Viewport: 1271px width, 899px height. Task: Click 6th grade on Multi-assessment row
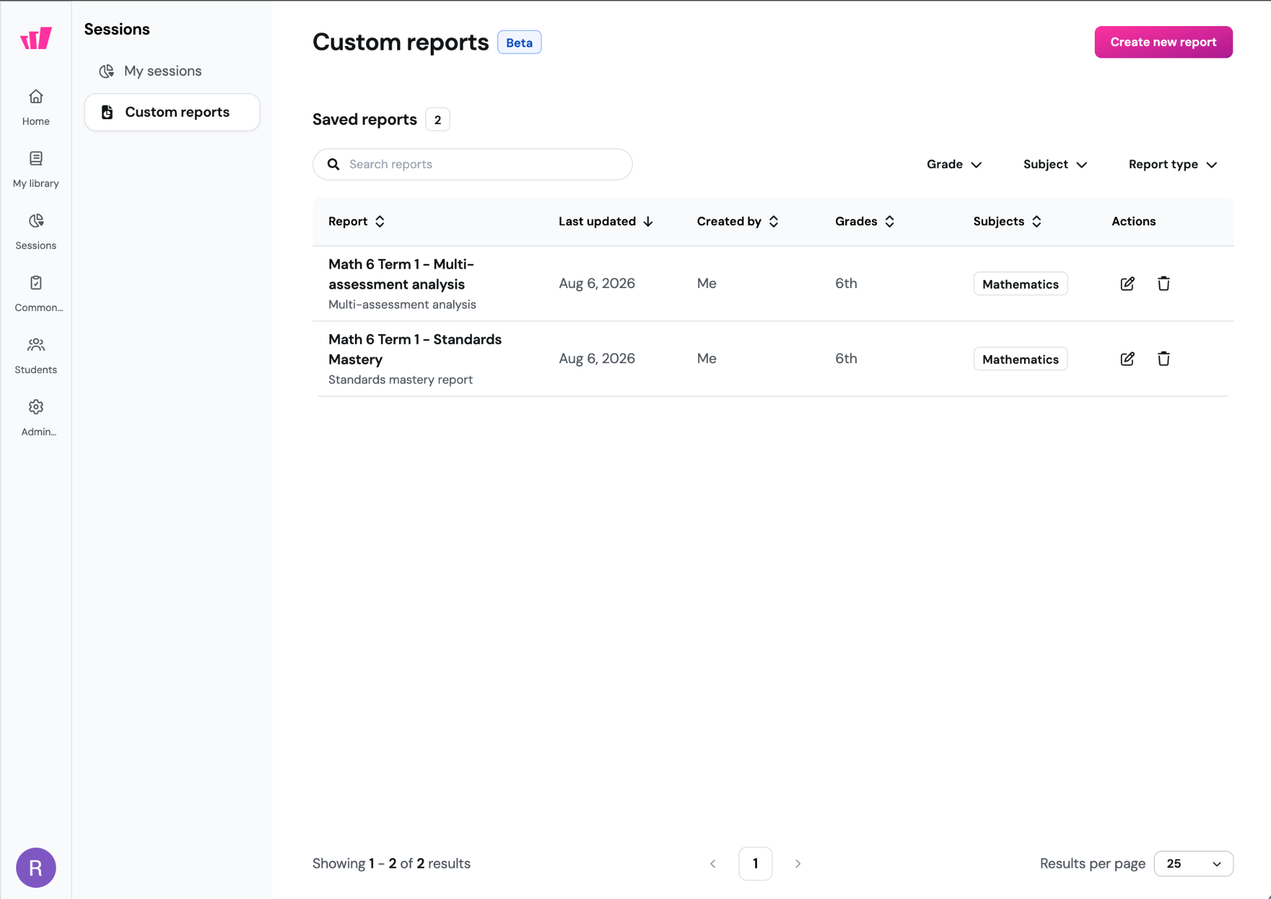click(x=846, y=284)
